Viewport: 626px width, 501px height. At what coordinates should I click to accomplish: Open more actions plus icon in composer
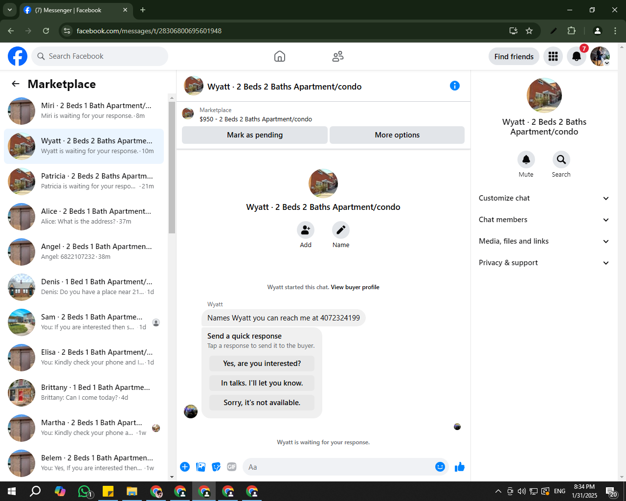pos(185,467)
